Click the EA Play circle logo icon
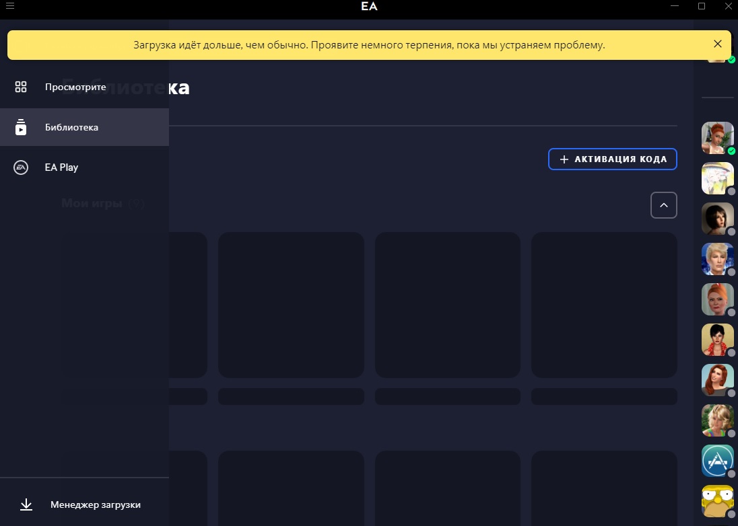Image resolution: width=738 pixels, height=526 pixels. coord(21,167)
